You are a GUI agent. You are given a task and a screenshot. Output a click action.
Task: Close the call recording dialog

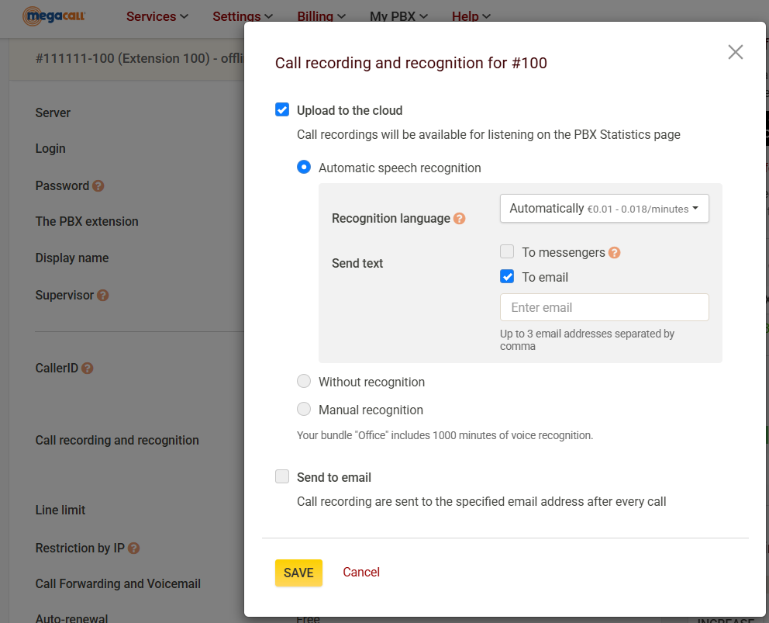tap(735, 52)
